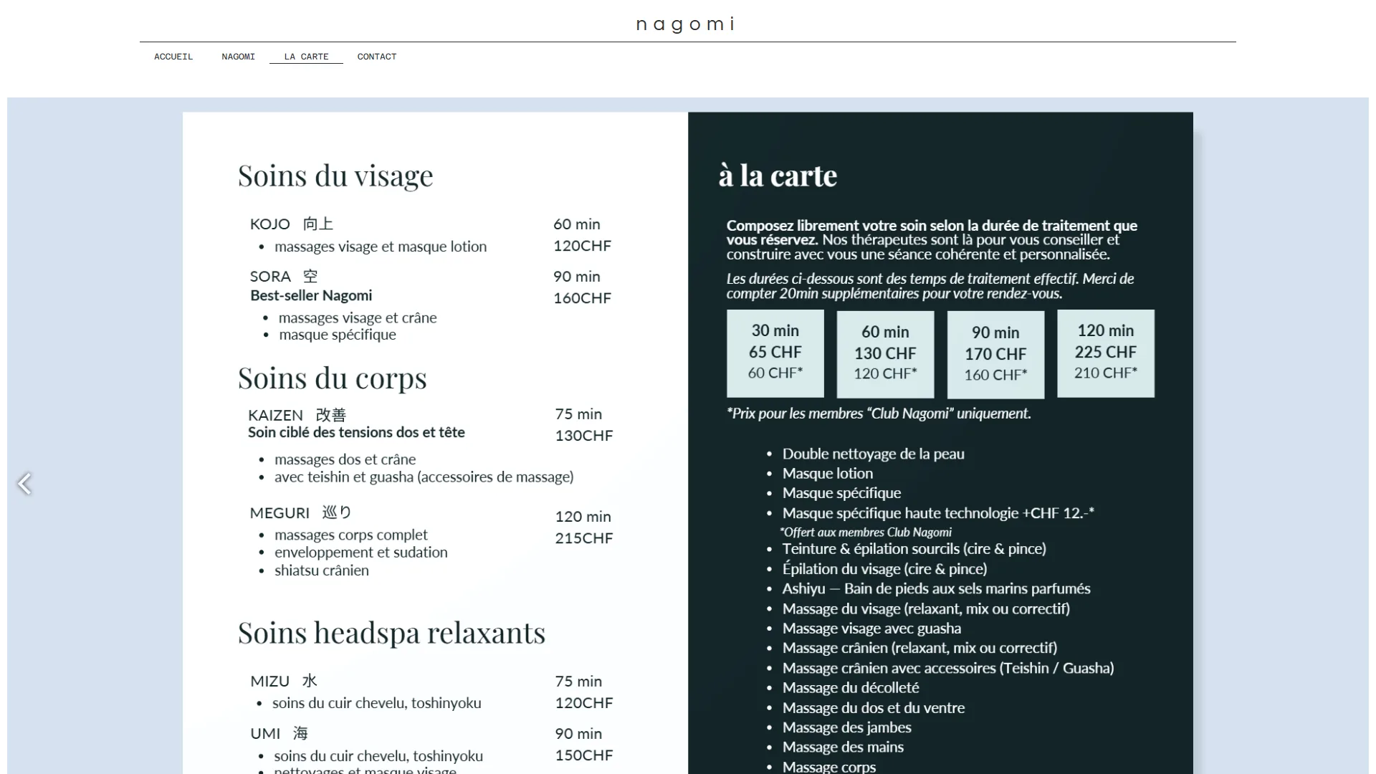Select the LA CARTE menu item
1376x774 pixels.
click(x=306, y=57)
